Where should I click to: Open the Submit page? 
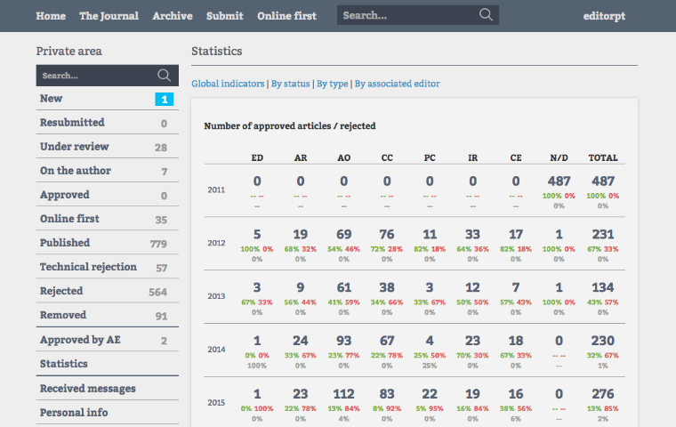click(x=225, y=16)
